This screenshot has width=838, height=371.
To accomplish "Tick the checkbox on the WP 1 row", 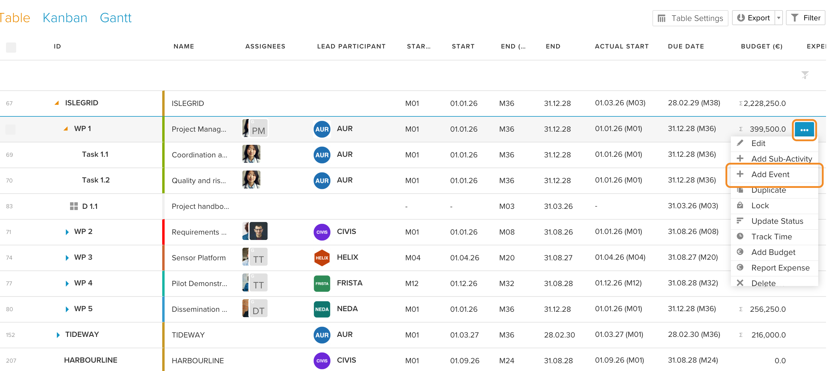I will [11, 129].
